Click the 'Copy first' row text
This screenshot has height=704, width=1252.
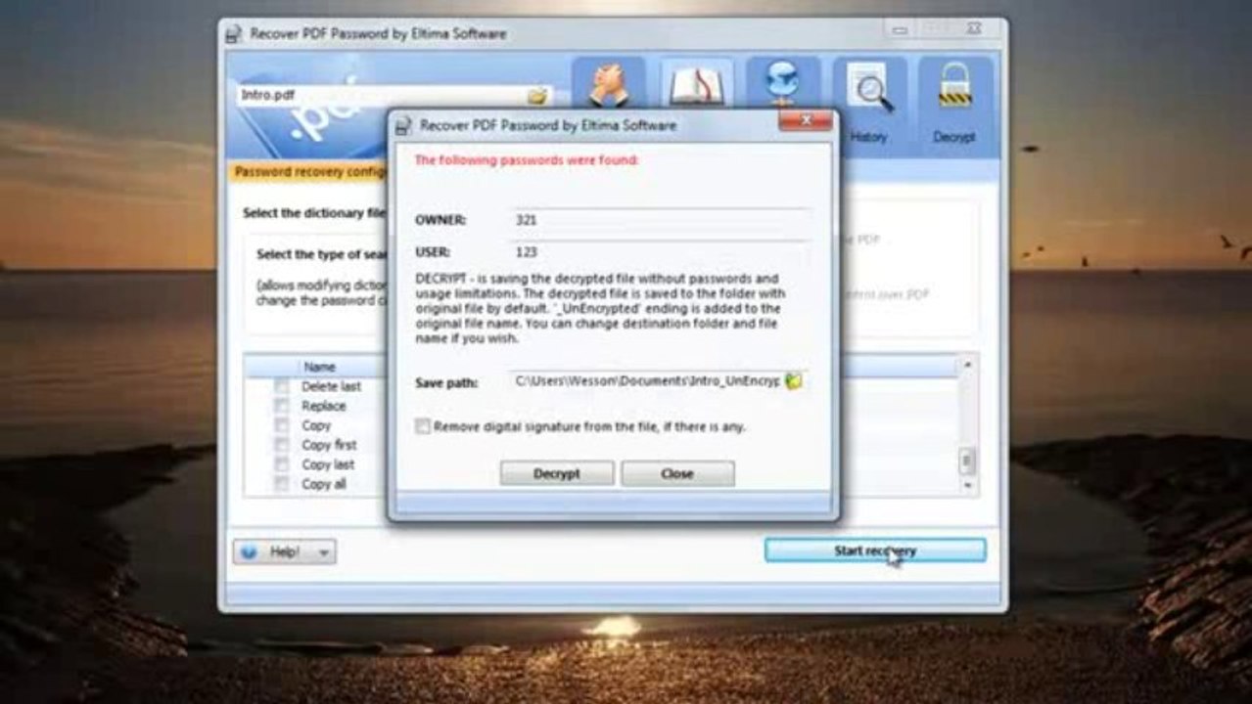pos(329,445)
